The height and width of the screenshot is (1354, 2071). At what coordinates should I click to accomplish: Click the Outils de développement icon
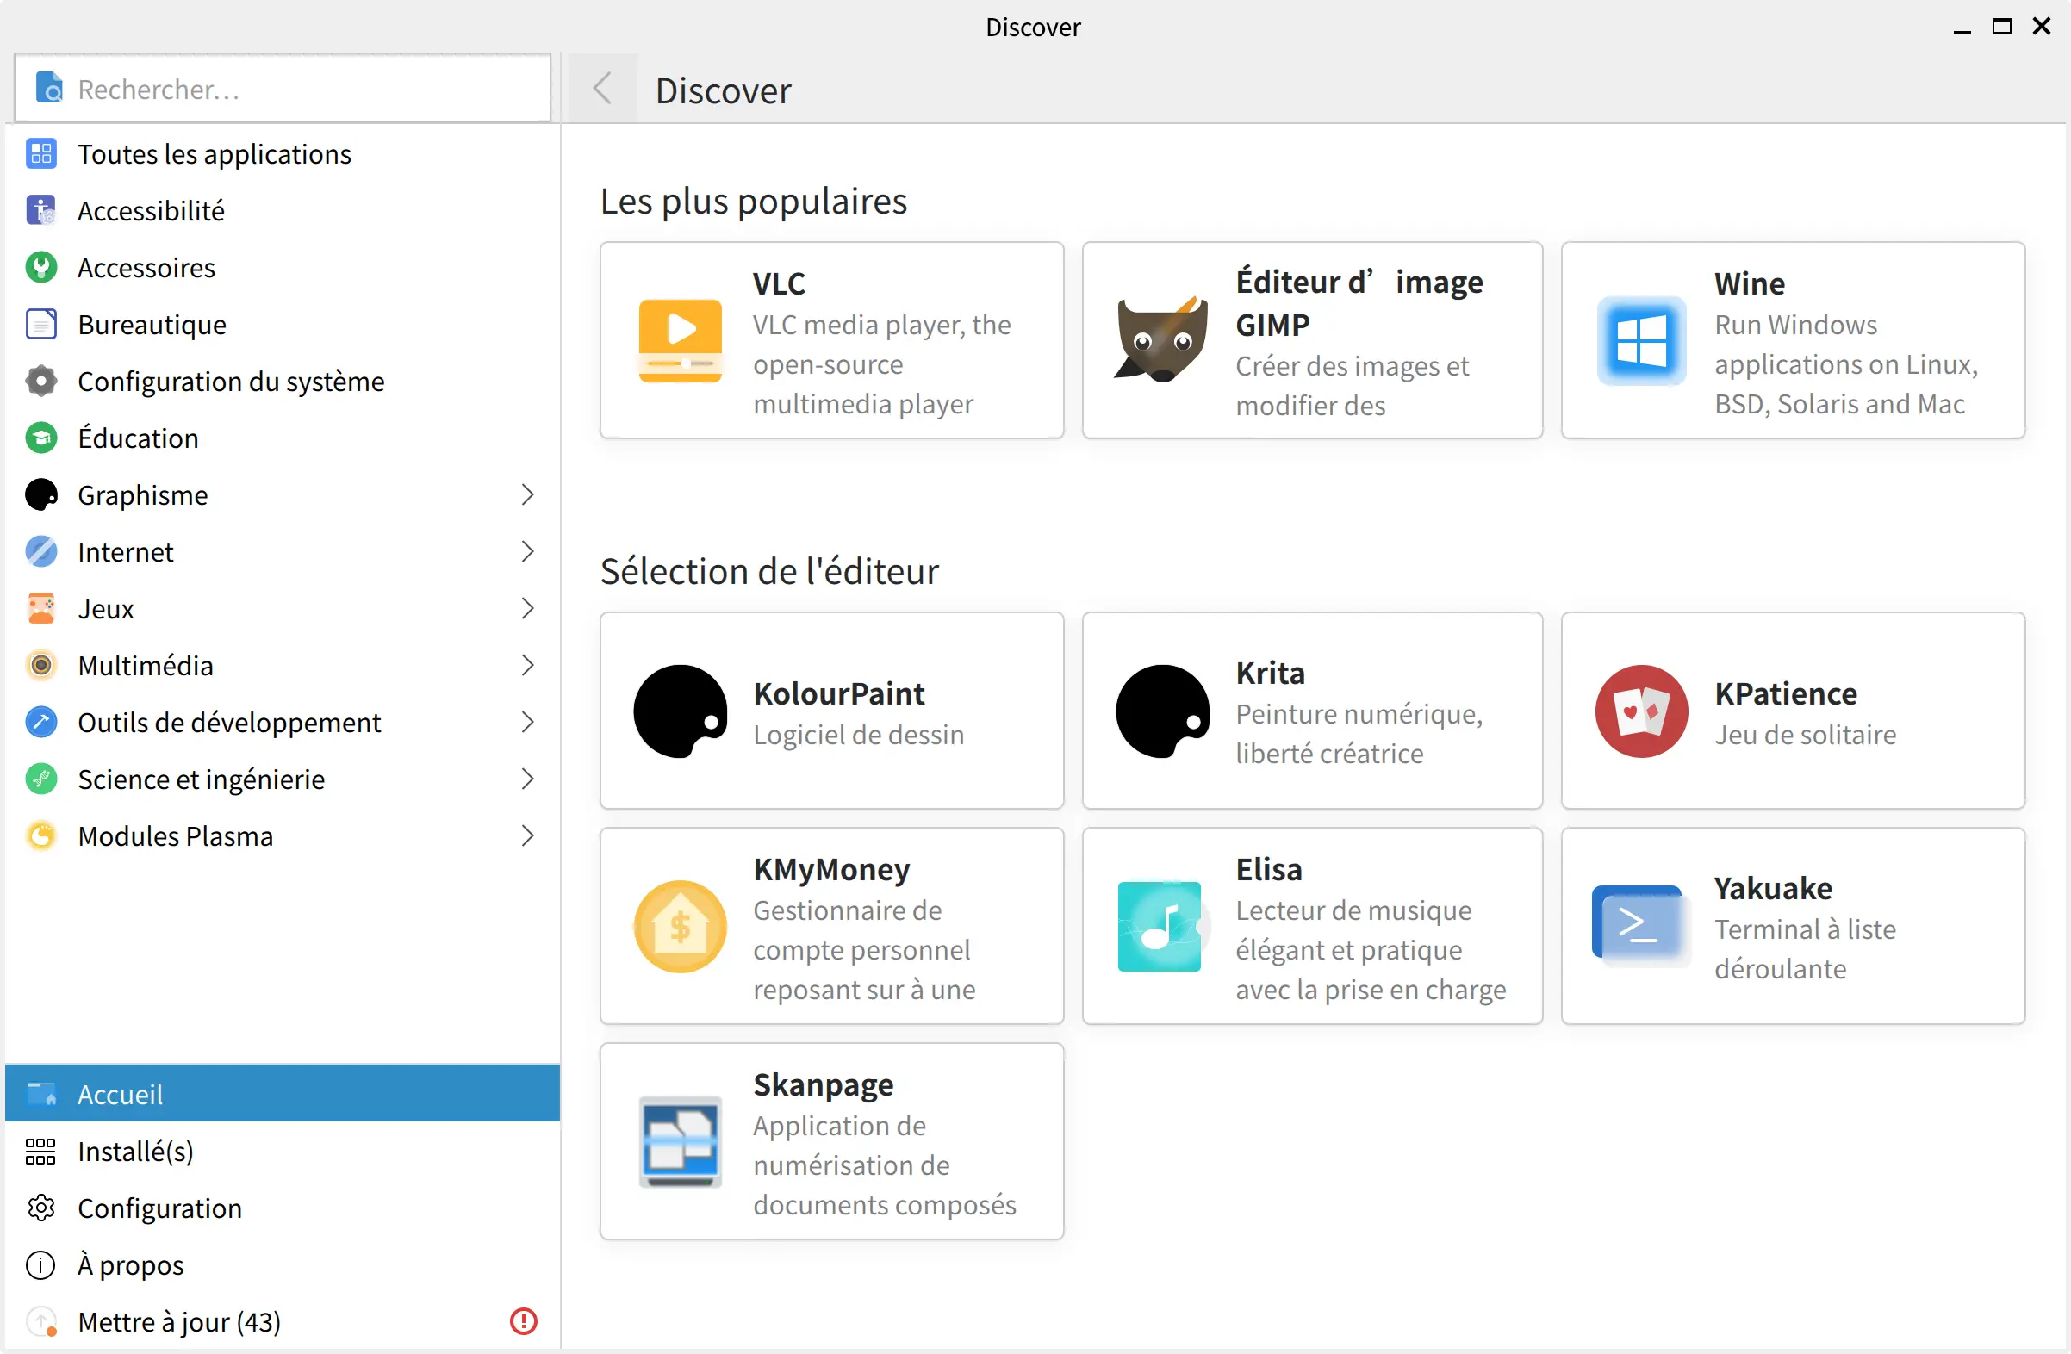click(40, 723)
